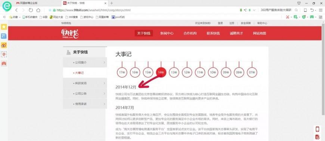Open the extensions grid icon

(321, 17)
